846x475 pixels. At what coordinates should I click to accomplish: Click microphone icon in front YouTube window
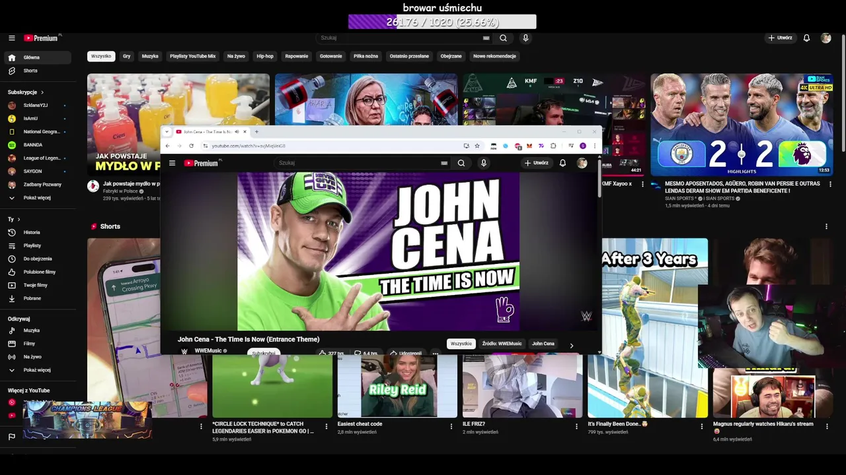[x=484, y=163]
